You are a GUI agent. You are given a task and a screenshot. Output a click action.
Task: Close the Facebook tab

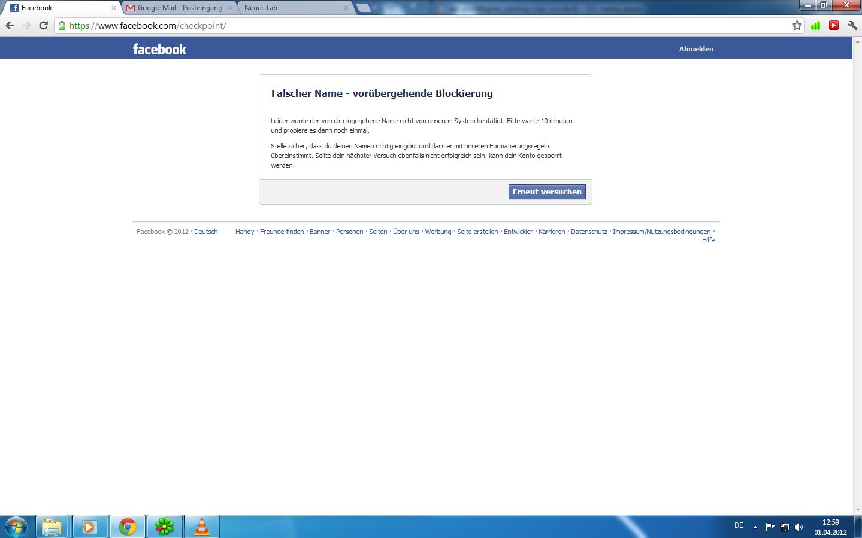[x=114, y=8]
